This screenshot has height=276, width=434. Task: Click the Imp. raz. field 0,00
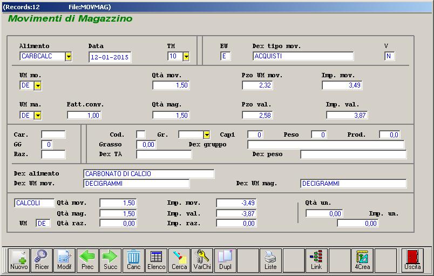pos(236,224)
